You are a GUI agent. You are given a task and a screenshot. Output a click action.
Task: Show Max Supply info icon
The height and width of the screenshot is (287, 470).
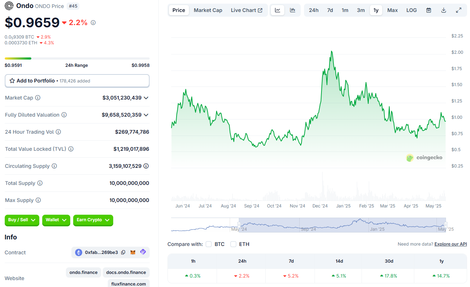38,200
